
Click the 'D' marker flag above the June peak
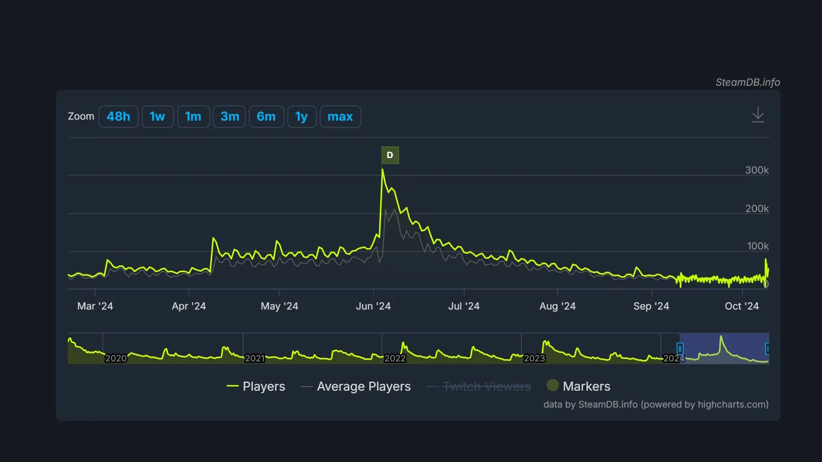[390, 155]
